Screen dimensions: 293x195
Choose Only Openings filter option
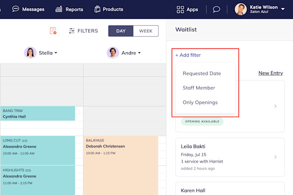[x=200, y=102]
